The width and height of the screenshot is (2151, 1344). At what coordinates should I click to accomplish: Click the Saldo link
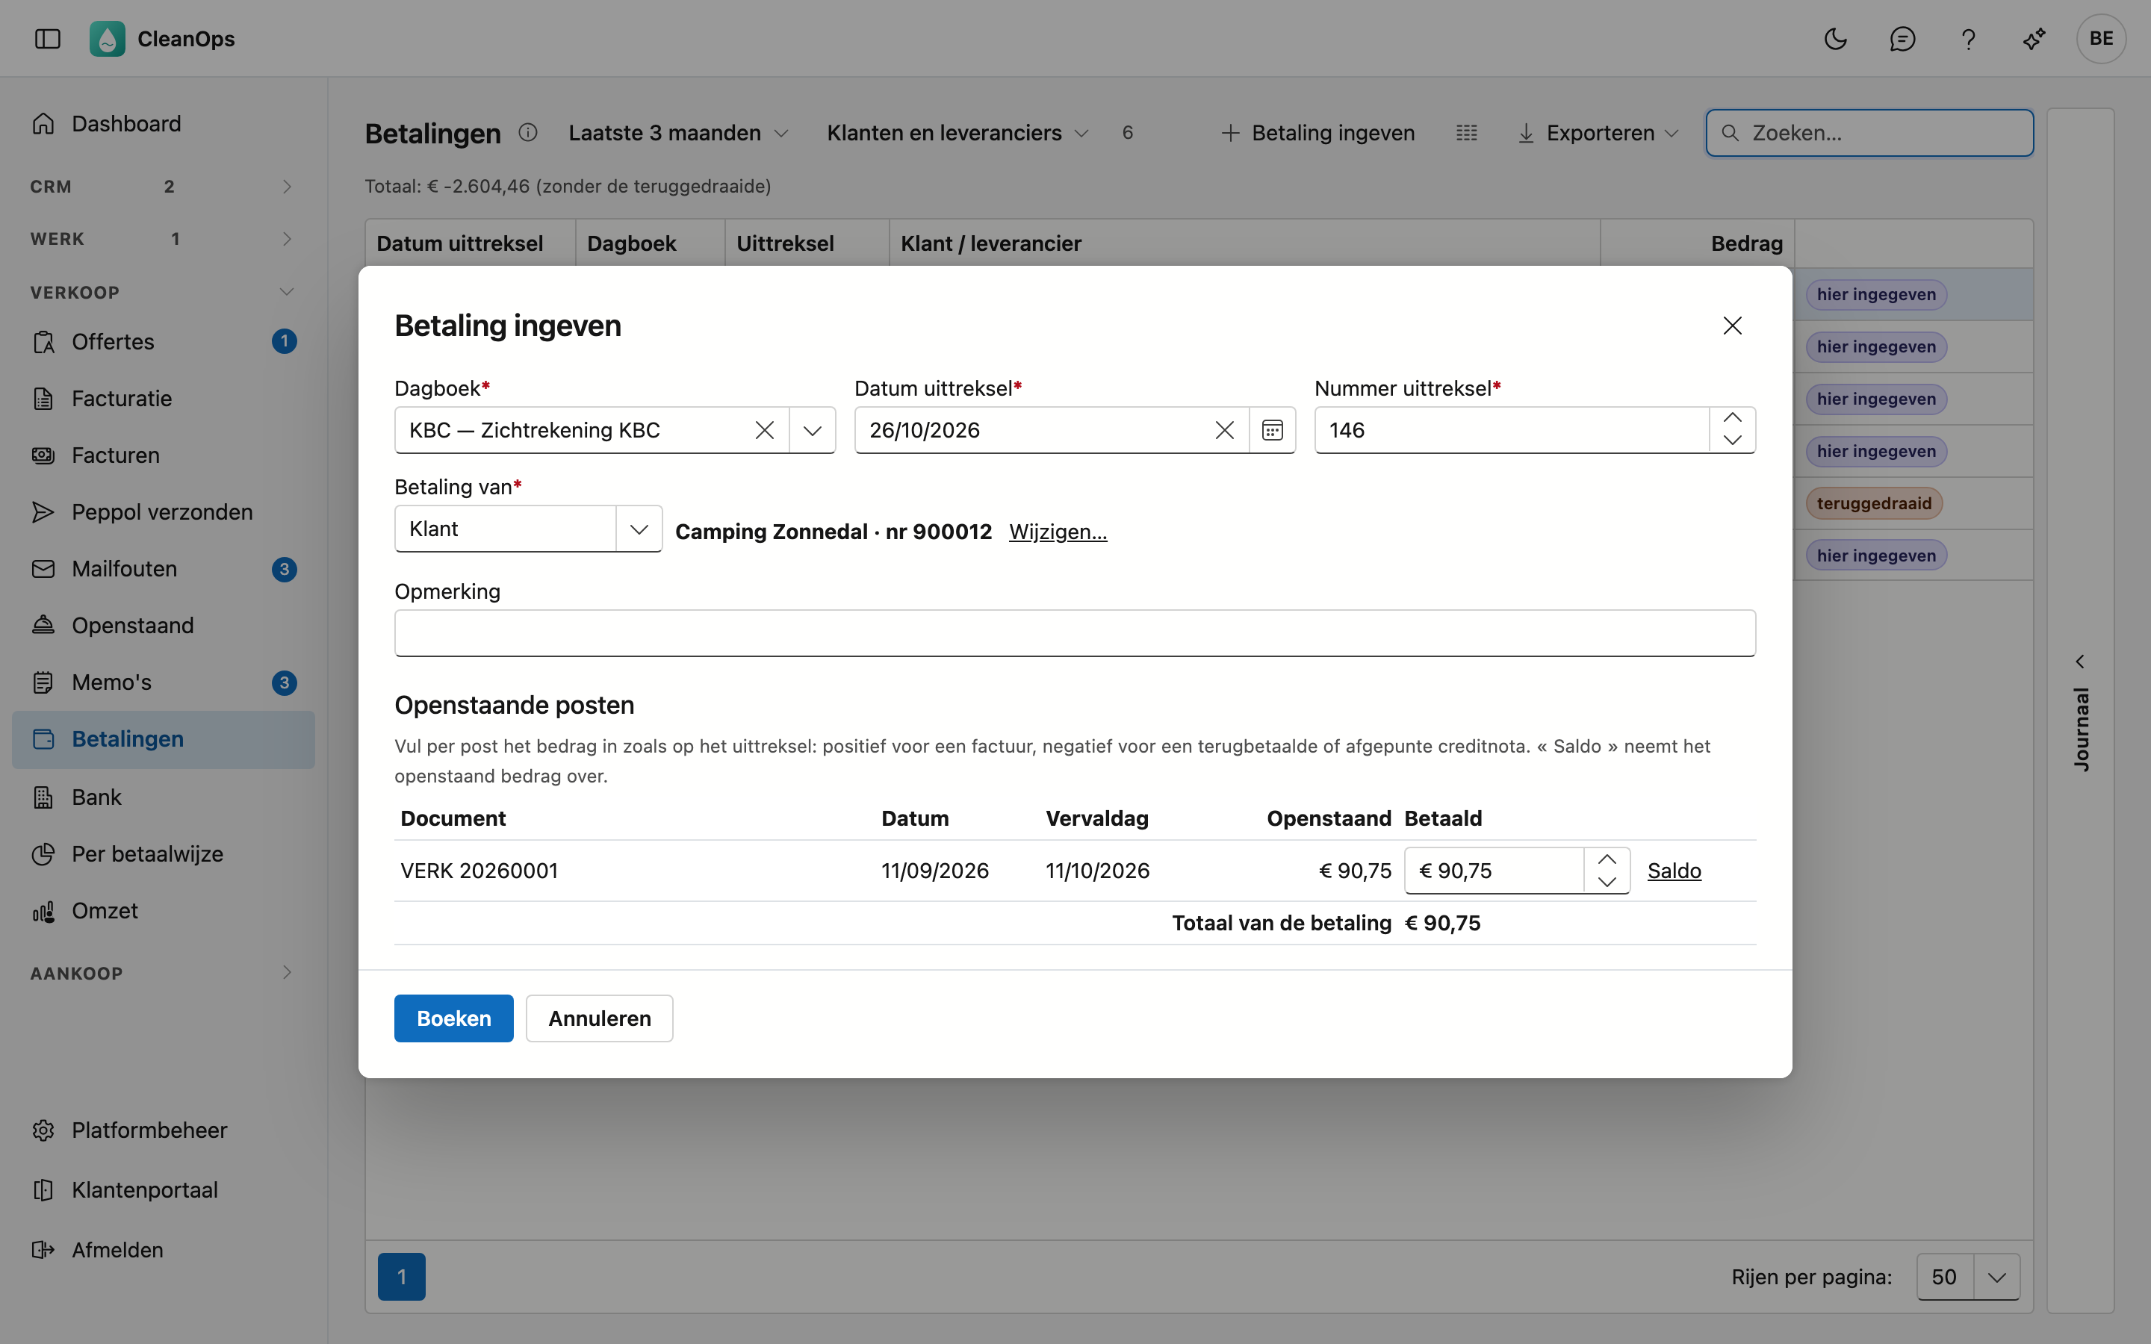pyautogui.click(x=1674, y=870)
